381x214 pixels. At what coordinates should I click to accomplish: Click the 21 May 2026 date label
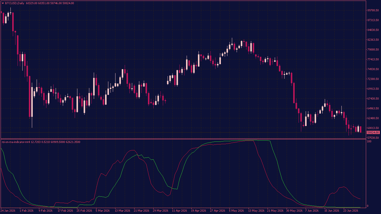(275, 211)
